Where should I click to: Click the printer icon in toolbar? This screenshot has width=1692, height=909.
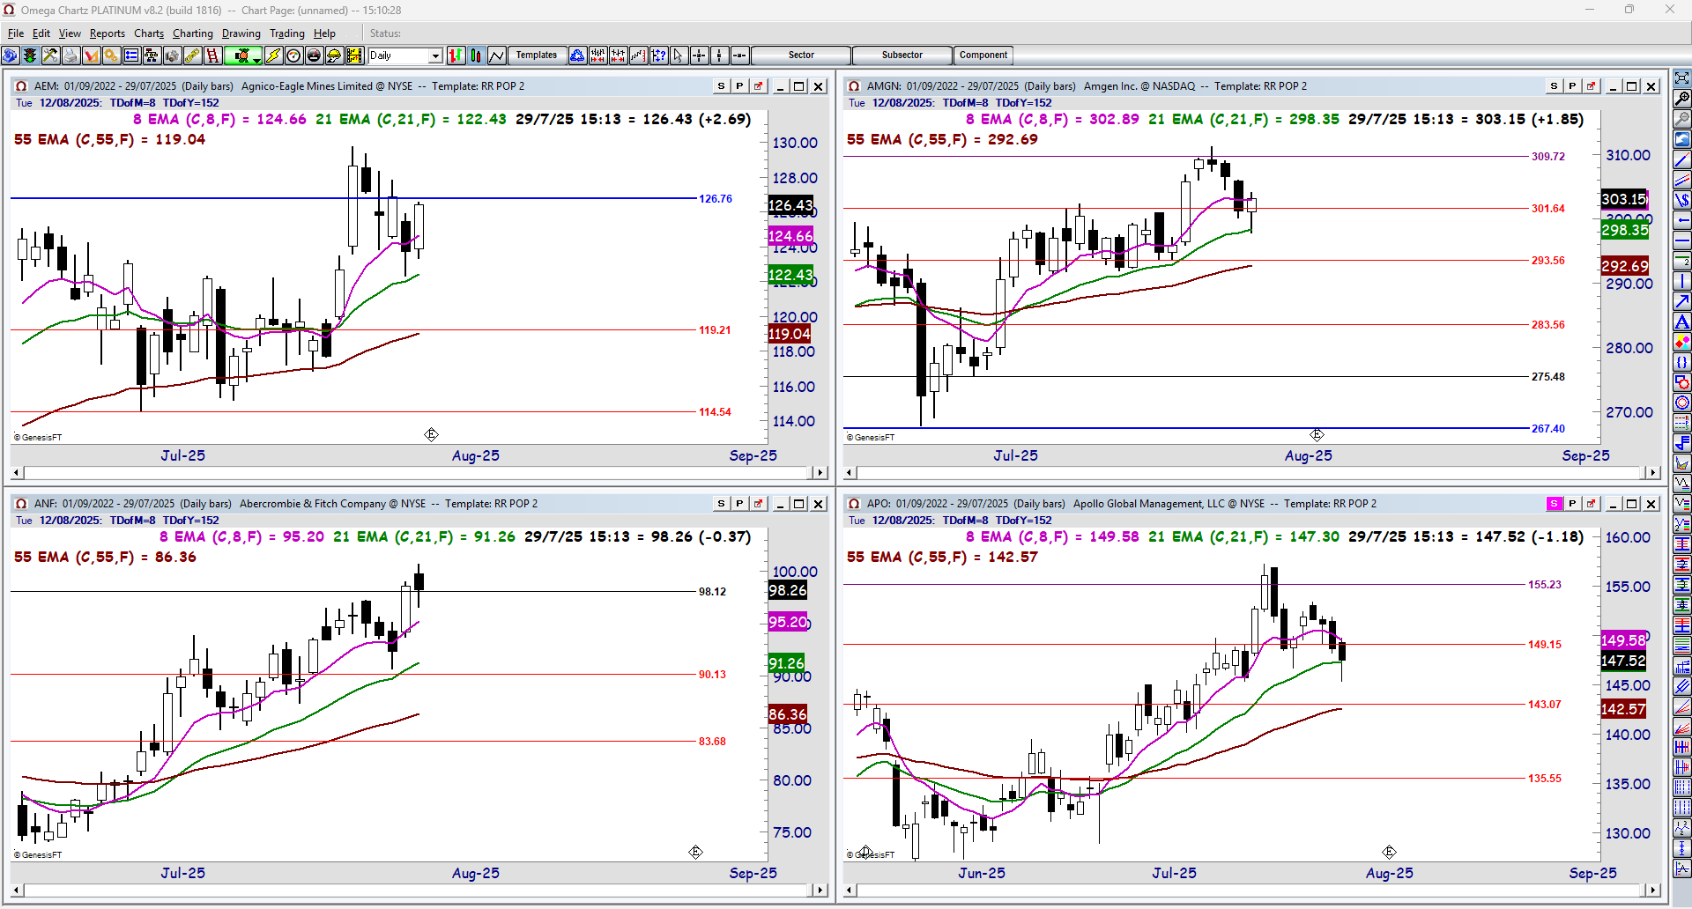point(70,55)
